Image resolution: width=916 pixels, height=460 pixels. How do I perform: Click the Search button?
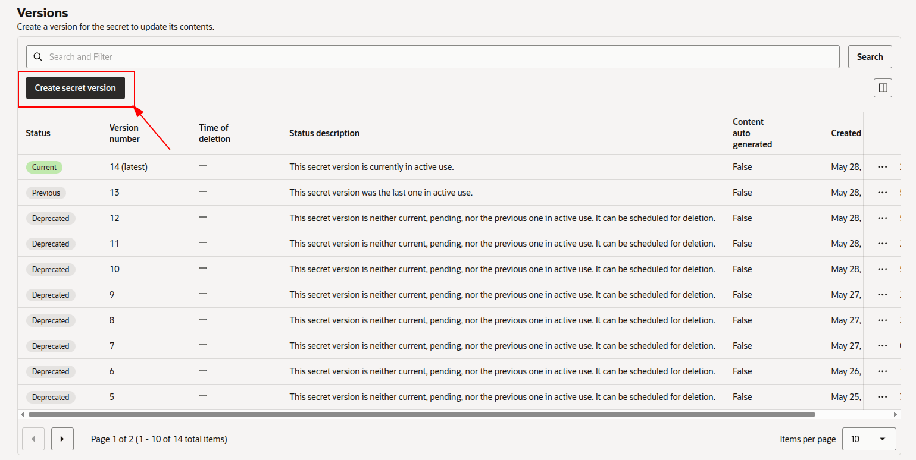[870, 57]
